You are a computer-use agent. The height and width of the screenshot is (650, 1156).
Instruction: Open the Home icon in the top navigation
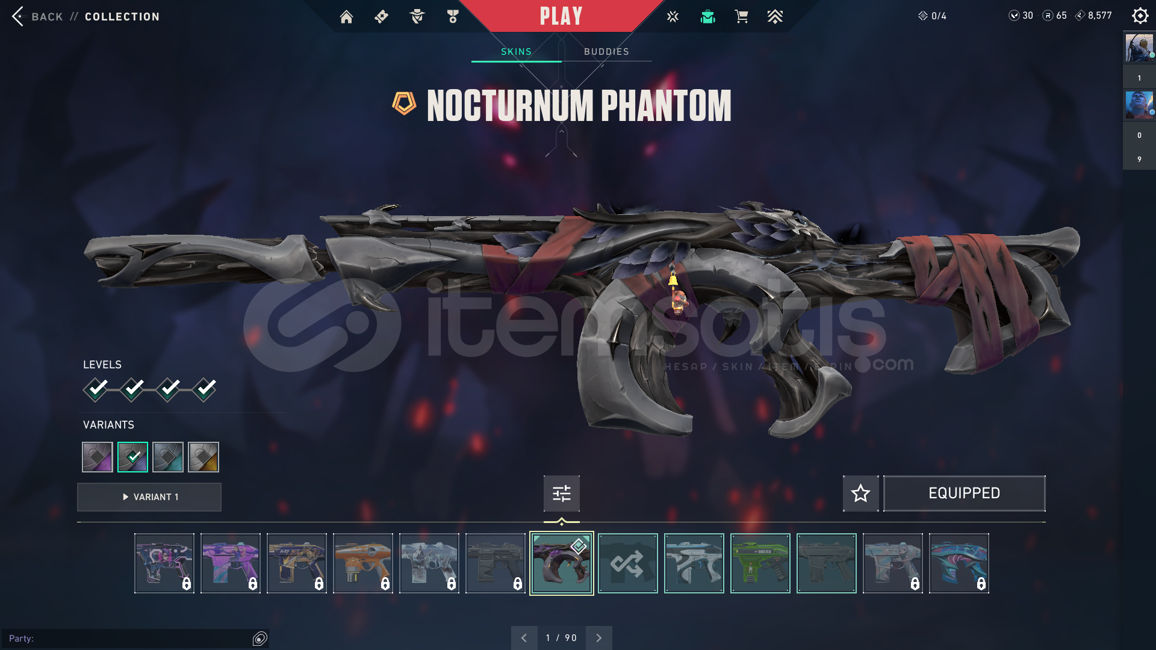click(346, 17)
